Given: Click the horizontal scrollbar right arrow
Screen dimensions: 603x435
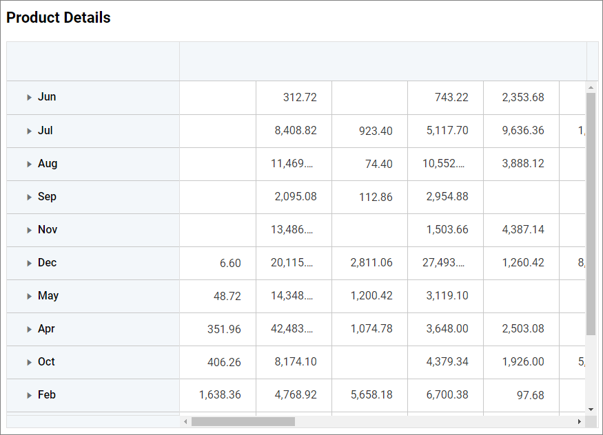Looking at the screenshot, I should (580, 421).
